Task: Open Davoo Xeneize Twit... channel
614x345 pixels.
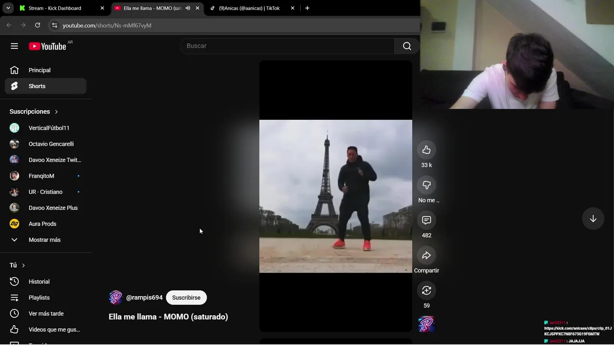Action: click(x=46, y=160)
